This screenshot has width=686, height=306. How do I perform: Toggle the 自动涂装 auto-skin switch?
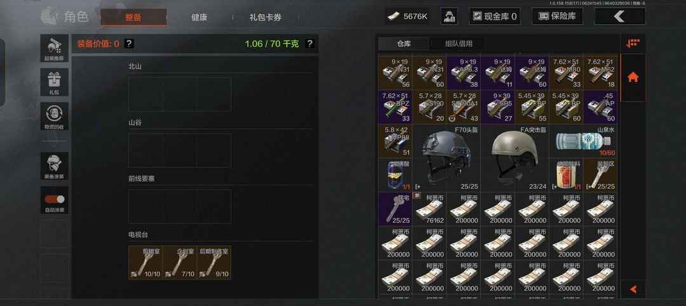54,200
